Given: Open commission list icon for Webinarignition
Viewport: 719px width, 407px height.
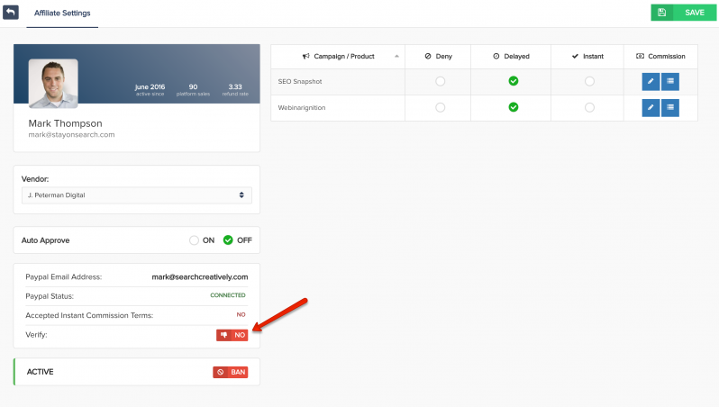Looking at the screenshot, I should (670, 108).
